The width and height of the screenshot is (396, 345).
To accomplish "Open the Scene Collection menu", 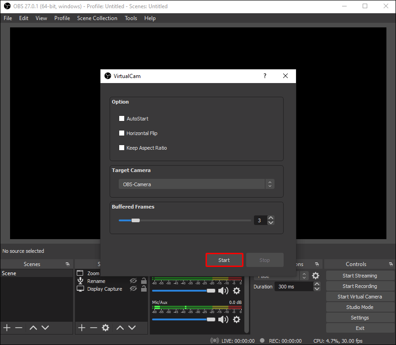I will pyautogui.click(x=97, y=18).
